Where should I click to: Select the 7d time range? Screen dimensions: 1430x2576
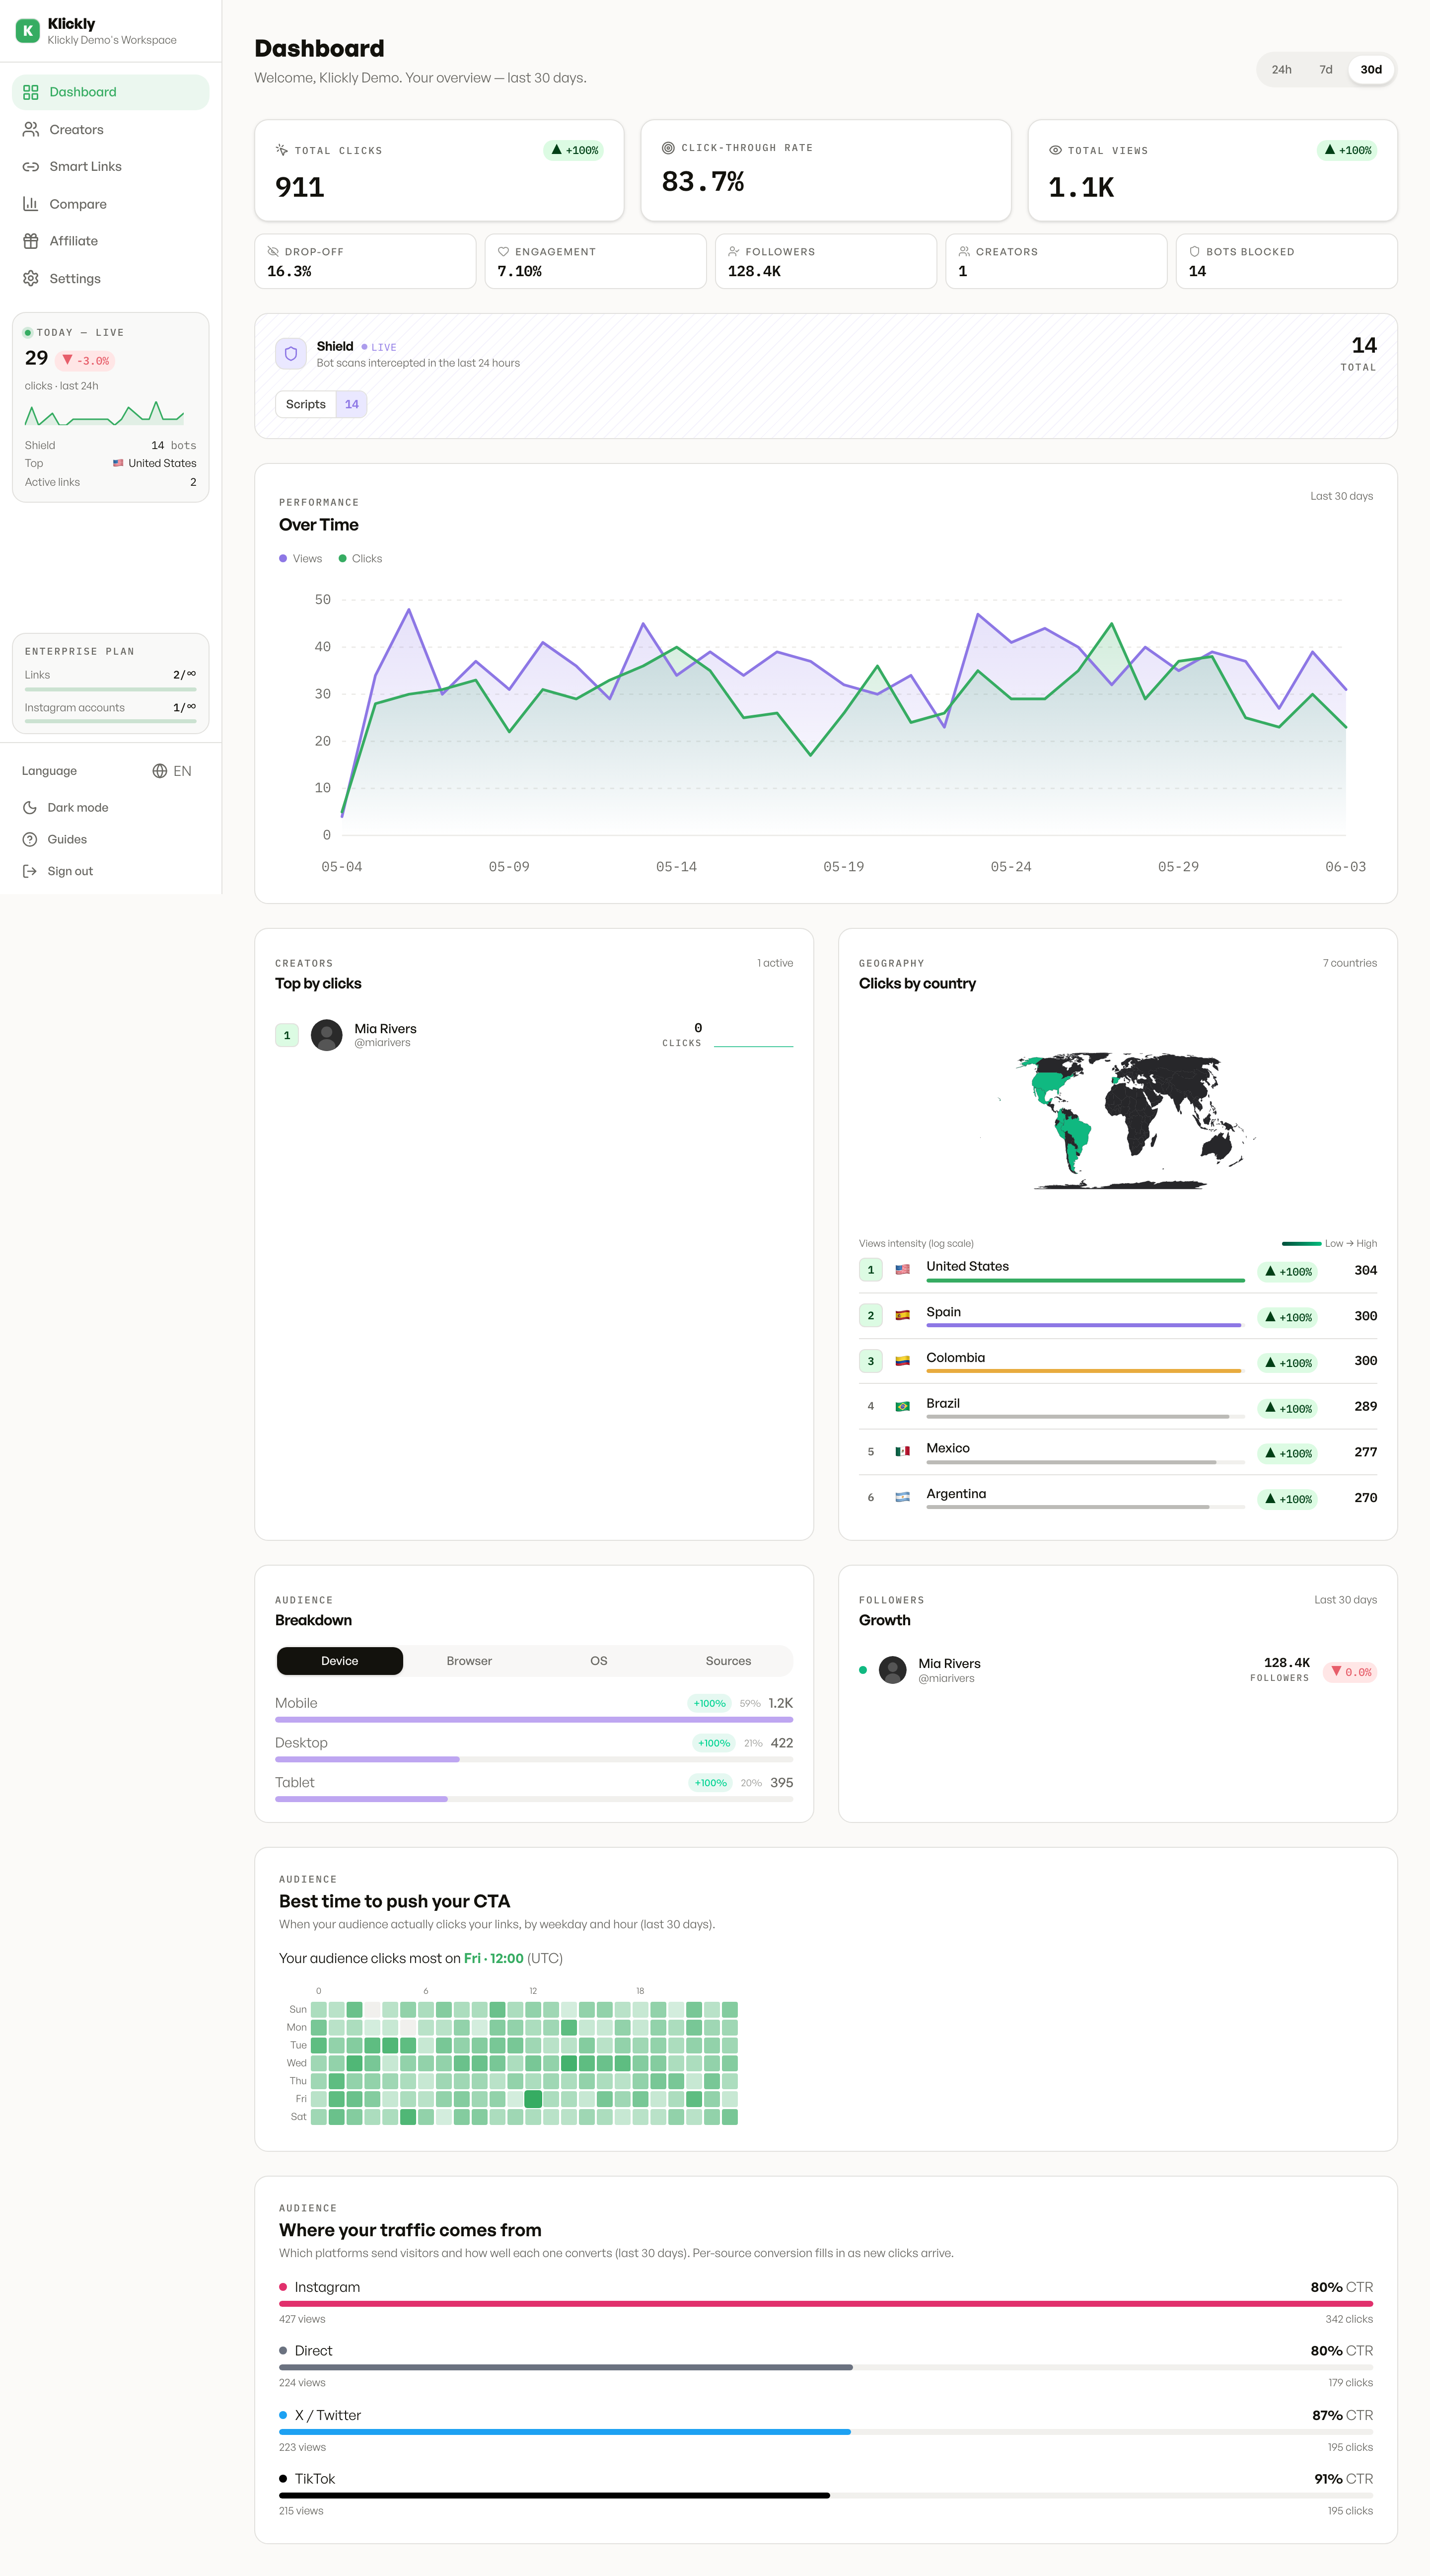click(1326, 70)
